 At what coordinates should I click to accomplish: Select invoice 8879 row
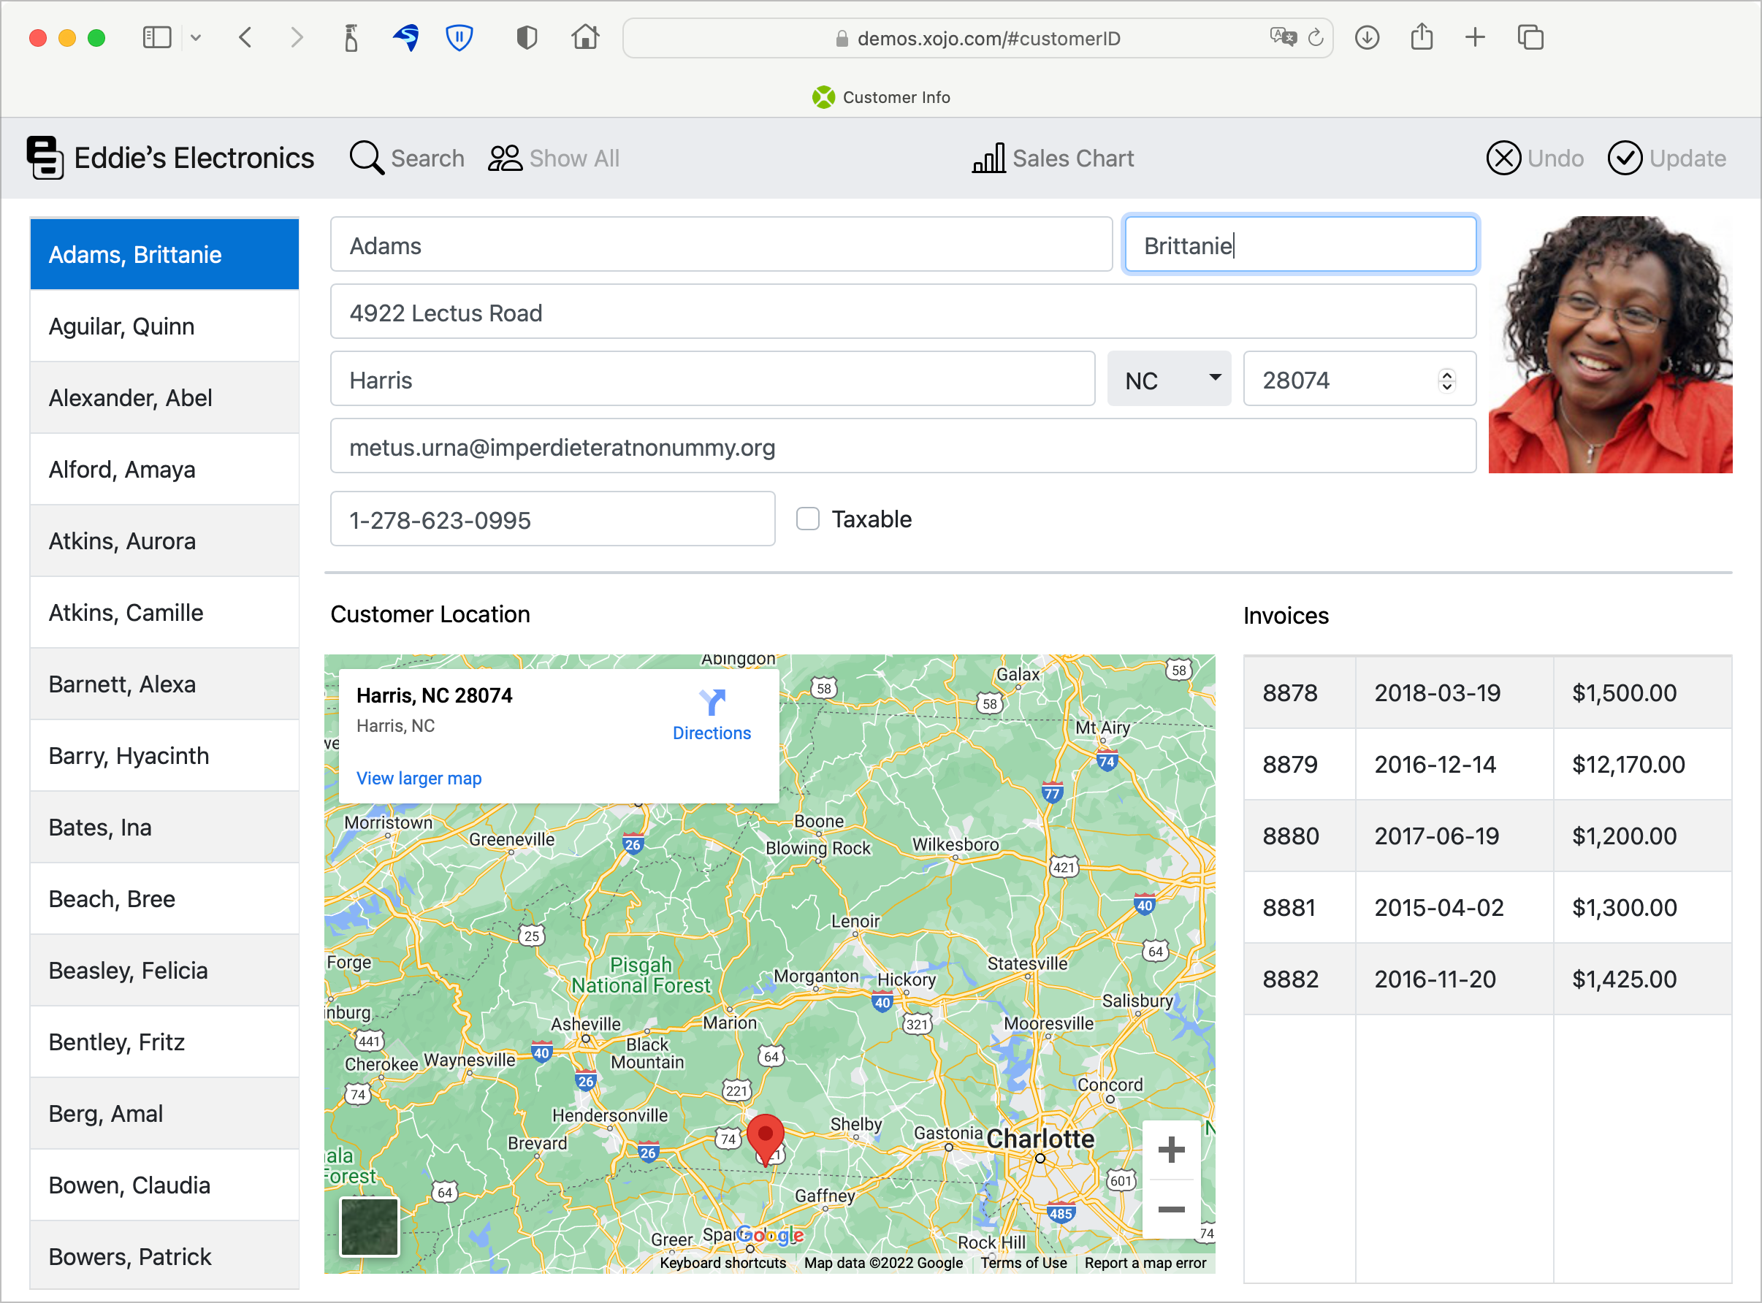1487,764
